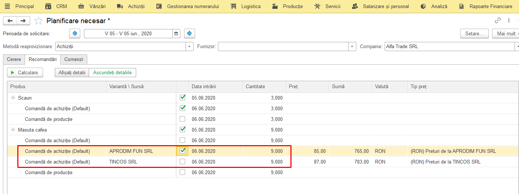Switch to the Cerere tab
The image size is (519, 194).
(x=14, y=59)
